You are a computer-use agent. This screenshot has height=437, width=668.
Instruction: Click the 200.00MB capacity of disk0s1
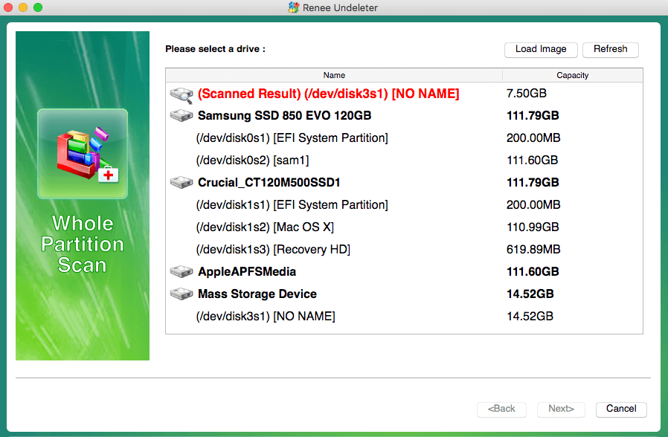click(x=533, y=138)
